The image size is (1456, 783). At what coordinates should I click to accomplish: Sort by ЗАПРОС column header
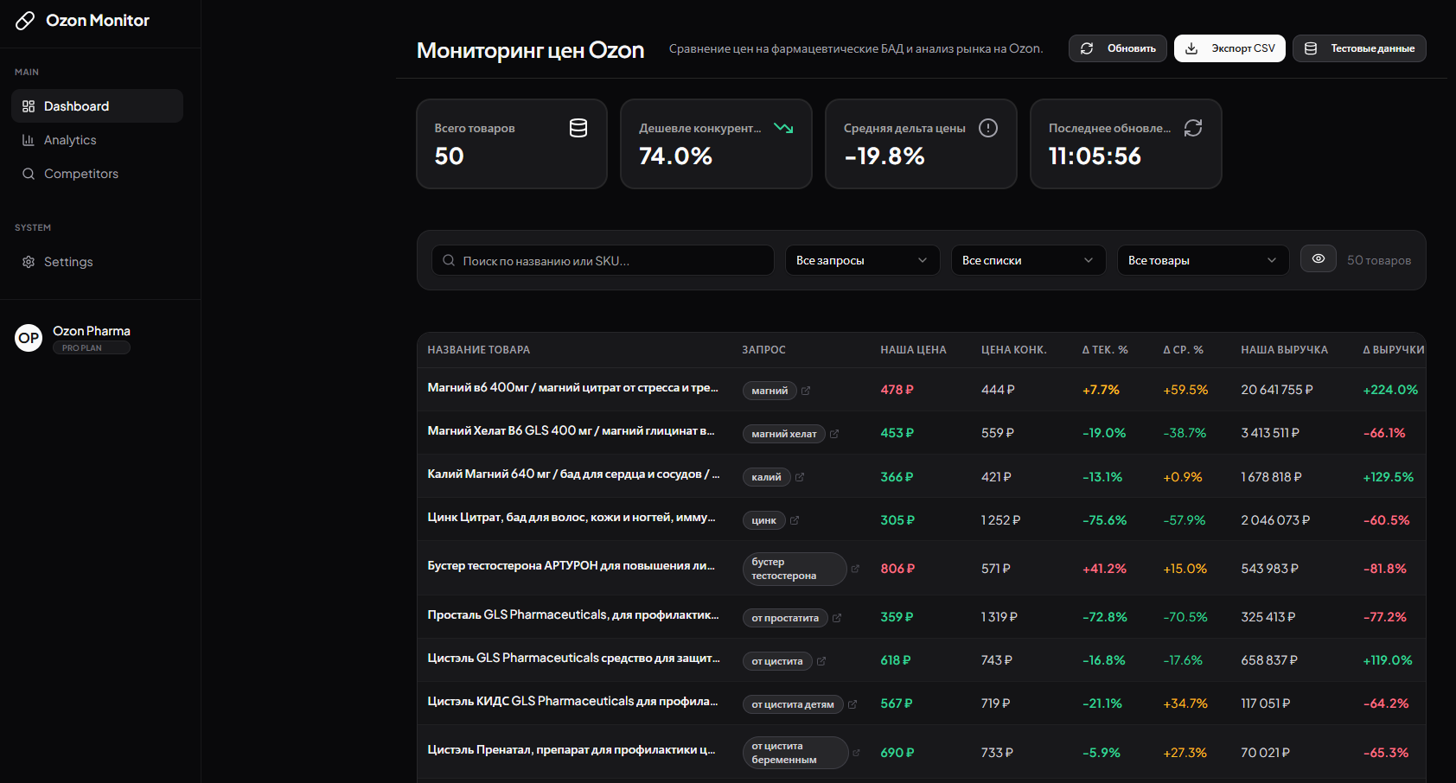point(763,350)
